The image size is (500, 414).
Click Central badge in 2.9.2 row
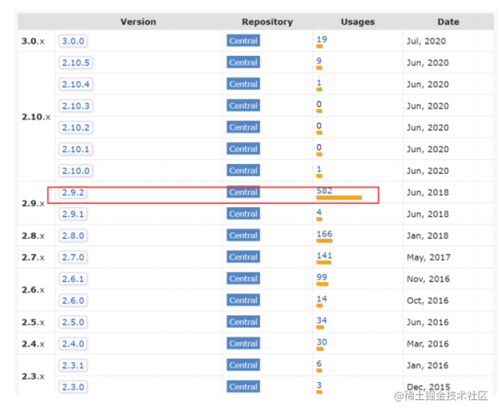pos(243,192)
